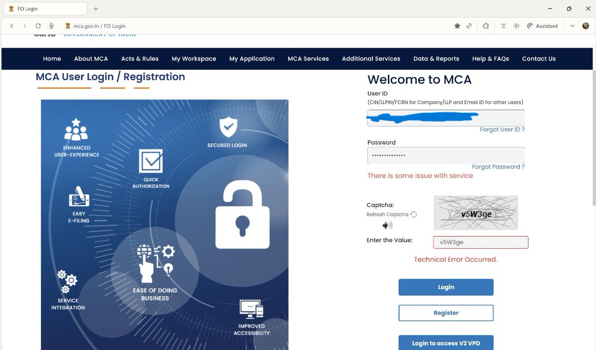Click the page vertical scrollbar
Viewport: 596px width, 350px height.
(593, 138)
